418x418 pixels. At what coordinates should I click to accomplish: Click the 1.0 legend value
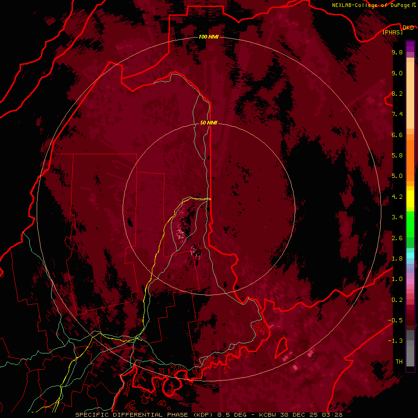[397, 279]
